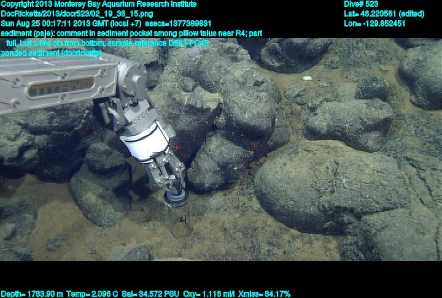
Task: Select the Lat= 46.220561 (edited) text
Action: [384, 13]
